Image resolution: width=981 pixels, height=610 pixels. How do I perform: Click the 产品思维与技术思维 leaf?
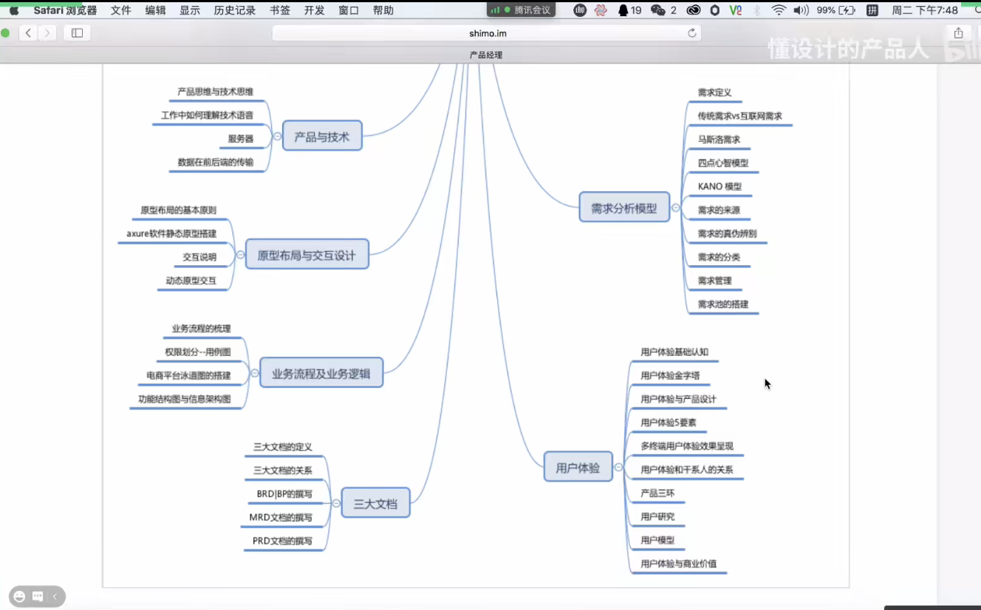tap(216, 92)
